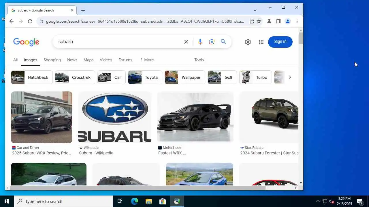The image size is (369, 207).
Task: Open the Chrome Labs flask icon
Action: pyautogui.click(x=269, y=21)
